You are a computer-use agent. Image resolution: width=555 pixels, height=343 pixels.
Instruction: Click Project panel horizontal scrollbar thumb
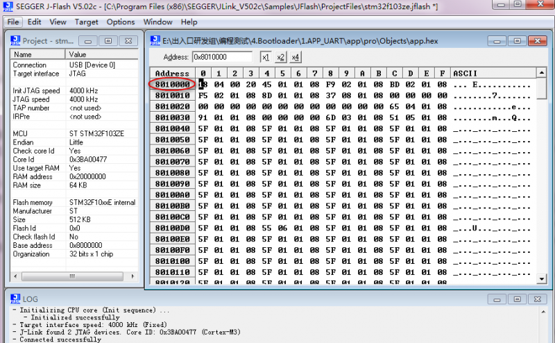pos(73,276)
